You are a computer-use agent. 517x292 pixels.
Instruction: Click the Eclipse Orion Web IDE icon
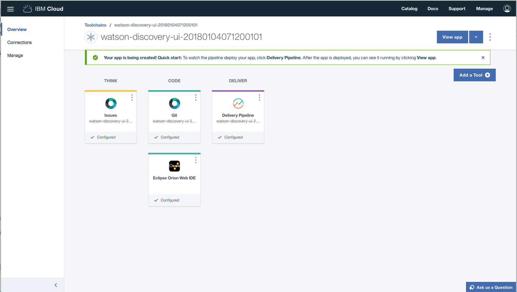point(175,166)
